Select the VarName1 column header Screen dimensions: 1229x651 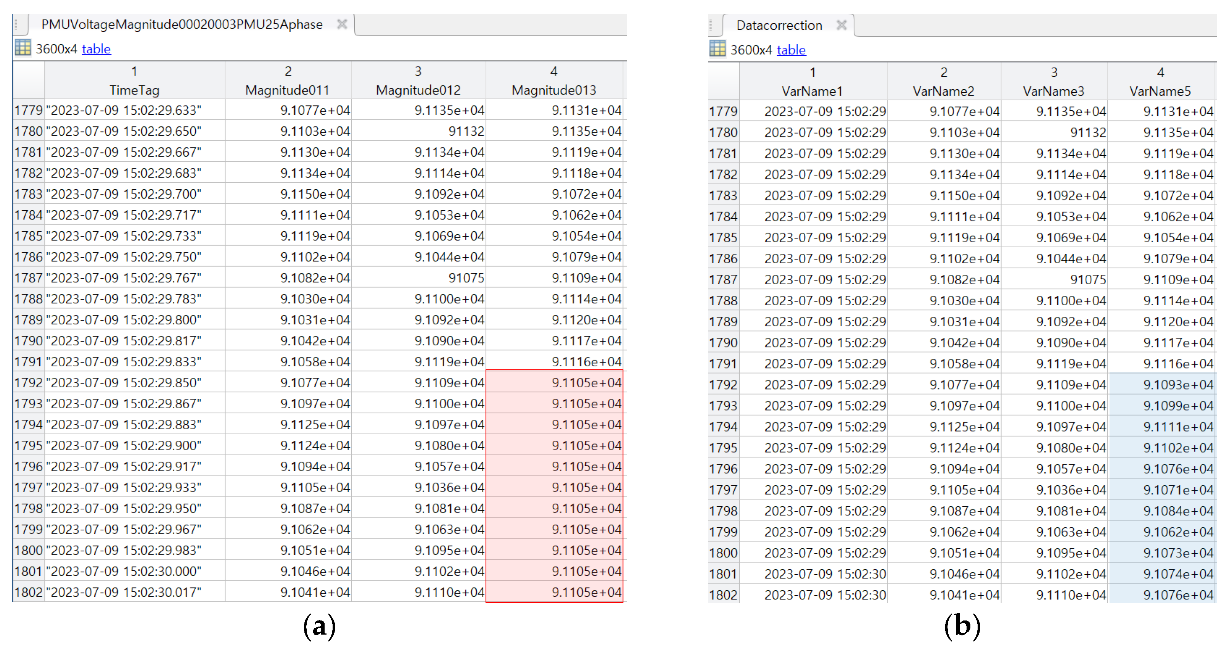[x=812, y=91]
